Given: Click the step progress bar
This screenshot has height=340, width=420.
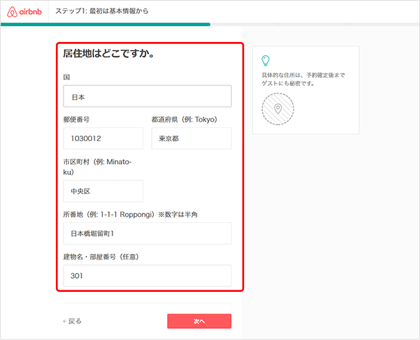Looking at the screenshot, I should point(210,25).
